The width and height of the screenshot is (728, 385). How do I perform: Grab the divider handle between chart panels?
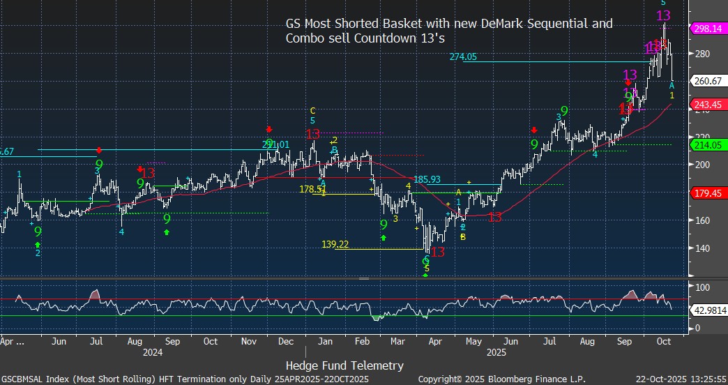(363, 278)
